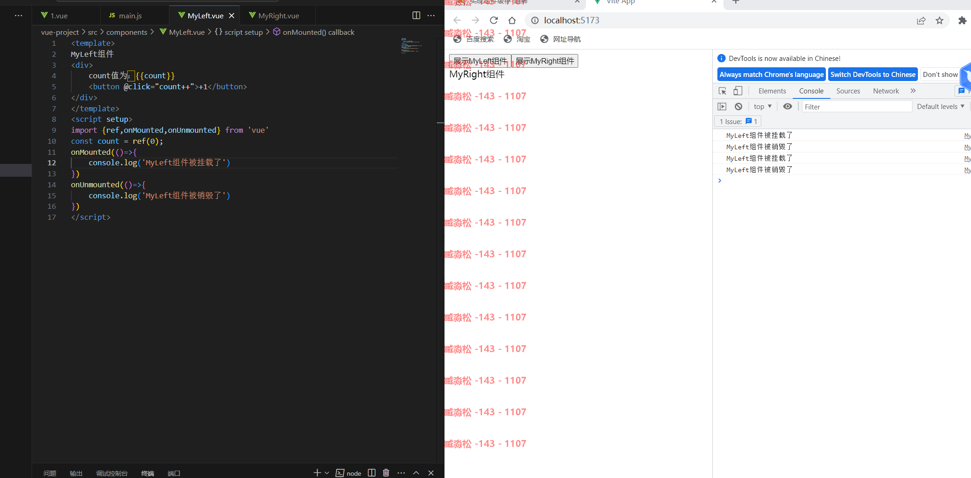The image size is (971, 478).
Task: Show more DevTools tabs chevron
Action: tap(913, 91)
